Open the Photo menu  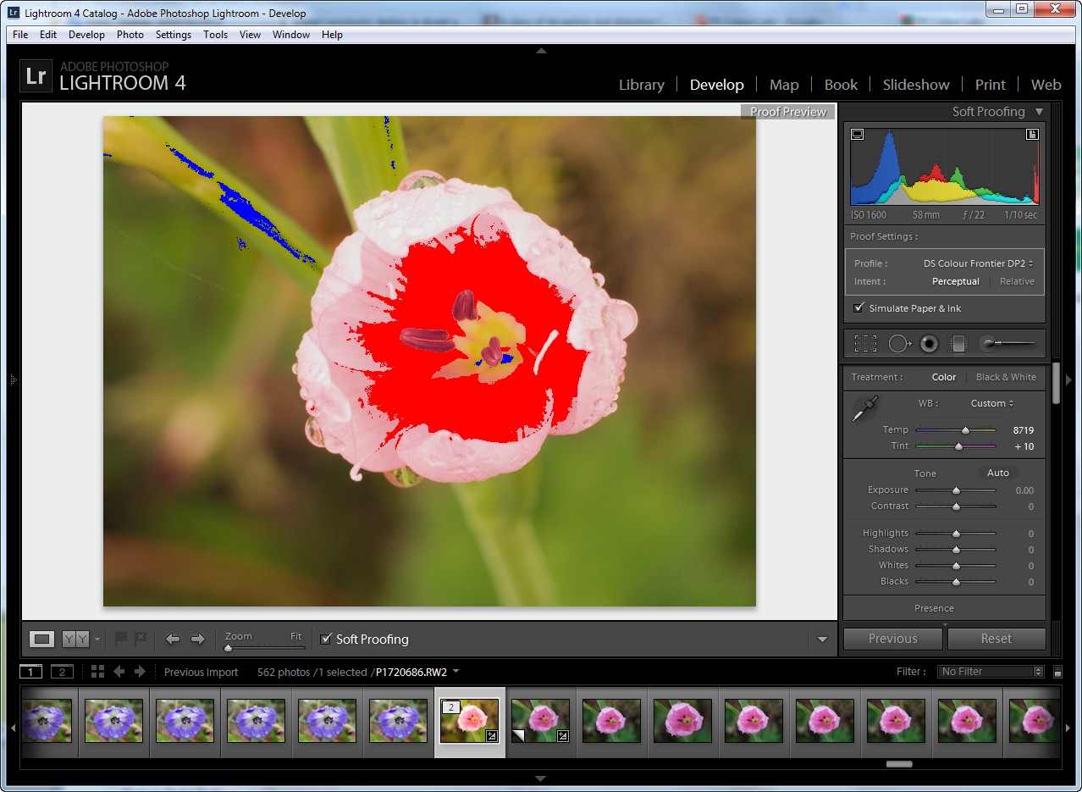[x=130, y=35]
